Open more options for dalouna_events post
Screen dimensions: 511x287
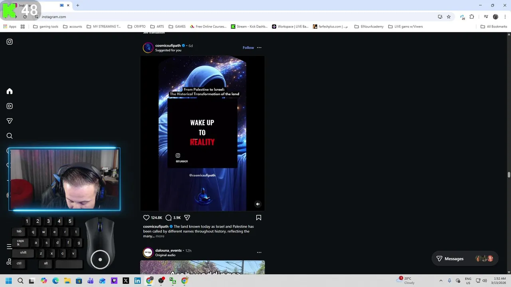click(x=259, y=252)
